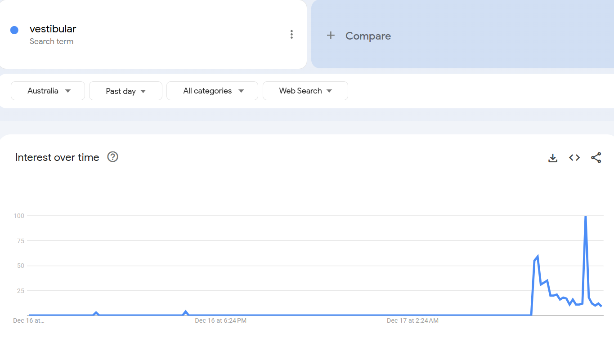
Task: Open the vestibular term options menu
Action: pos(291,34)
